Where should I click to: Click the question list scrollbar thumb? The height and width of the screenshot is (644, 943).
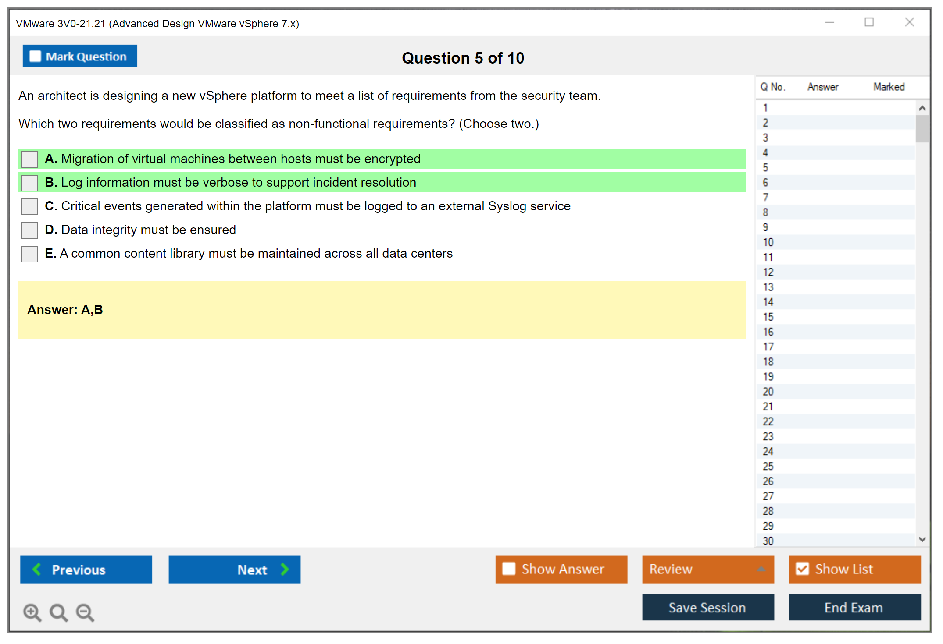922,128
